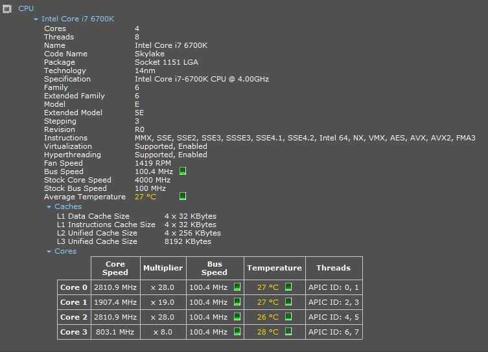
Task: Click the L2 Unified Cache Size label
Action: coord(97,233)
